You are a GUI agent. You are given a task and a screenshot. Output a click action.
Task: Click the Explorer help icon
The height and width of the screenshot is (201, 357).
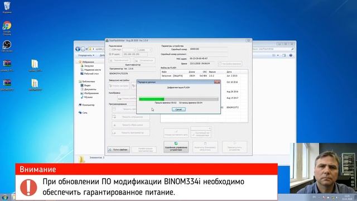pos(291,55)
